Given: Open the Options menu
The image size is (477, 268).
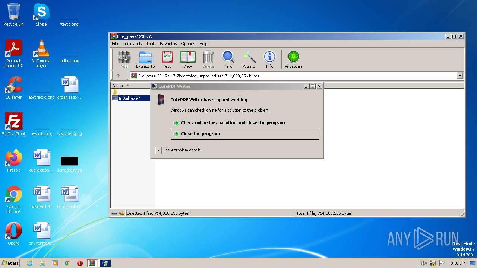Looking at the screenshot, I should (188, 44).
